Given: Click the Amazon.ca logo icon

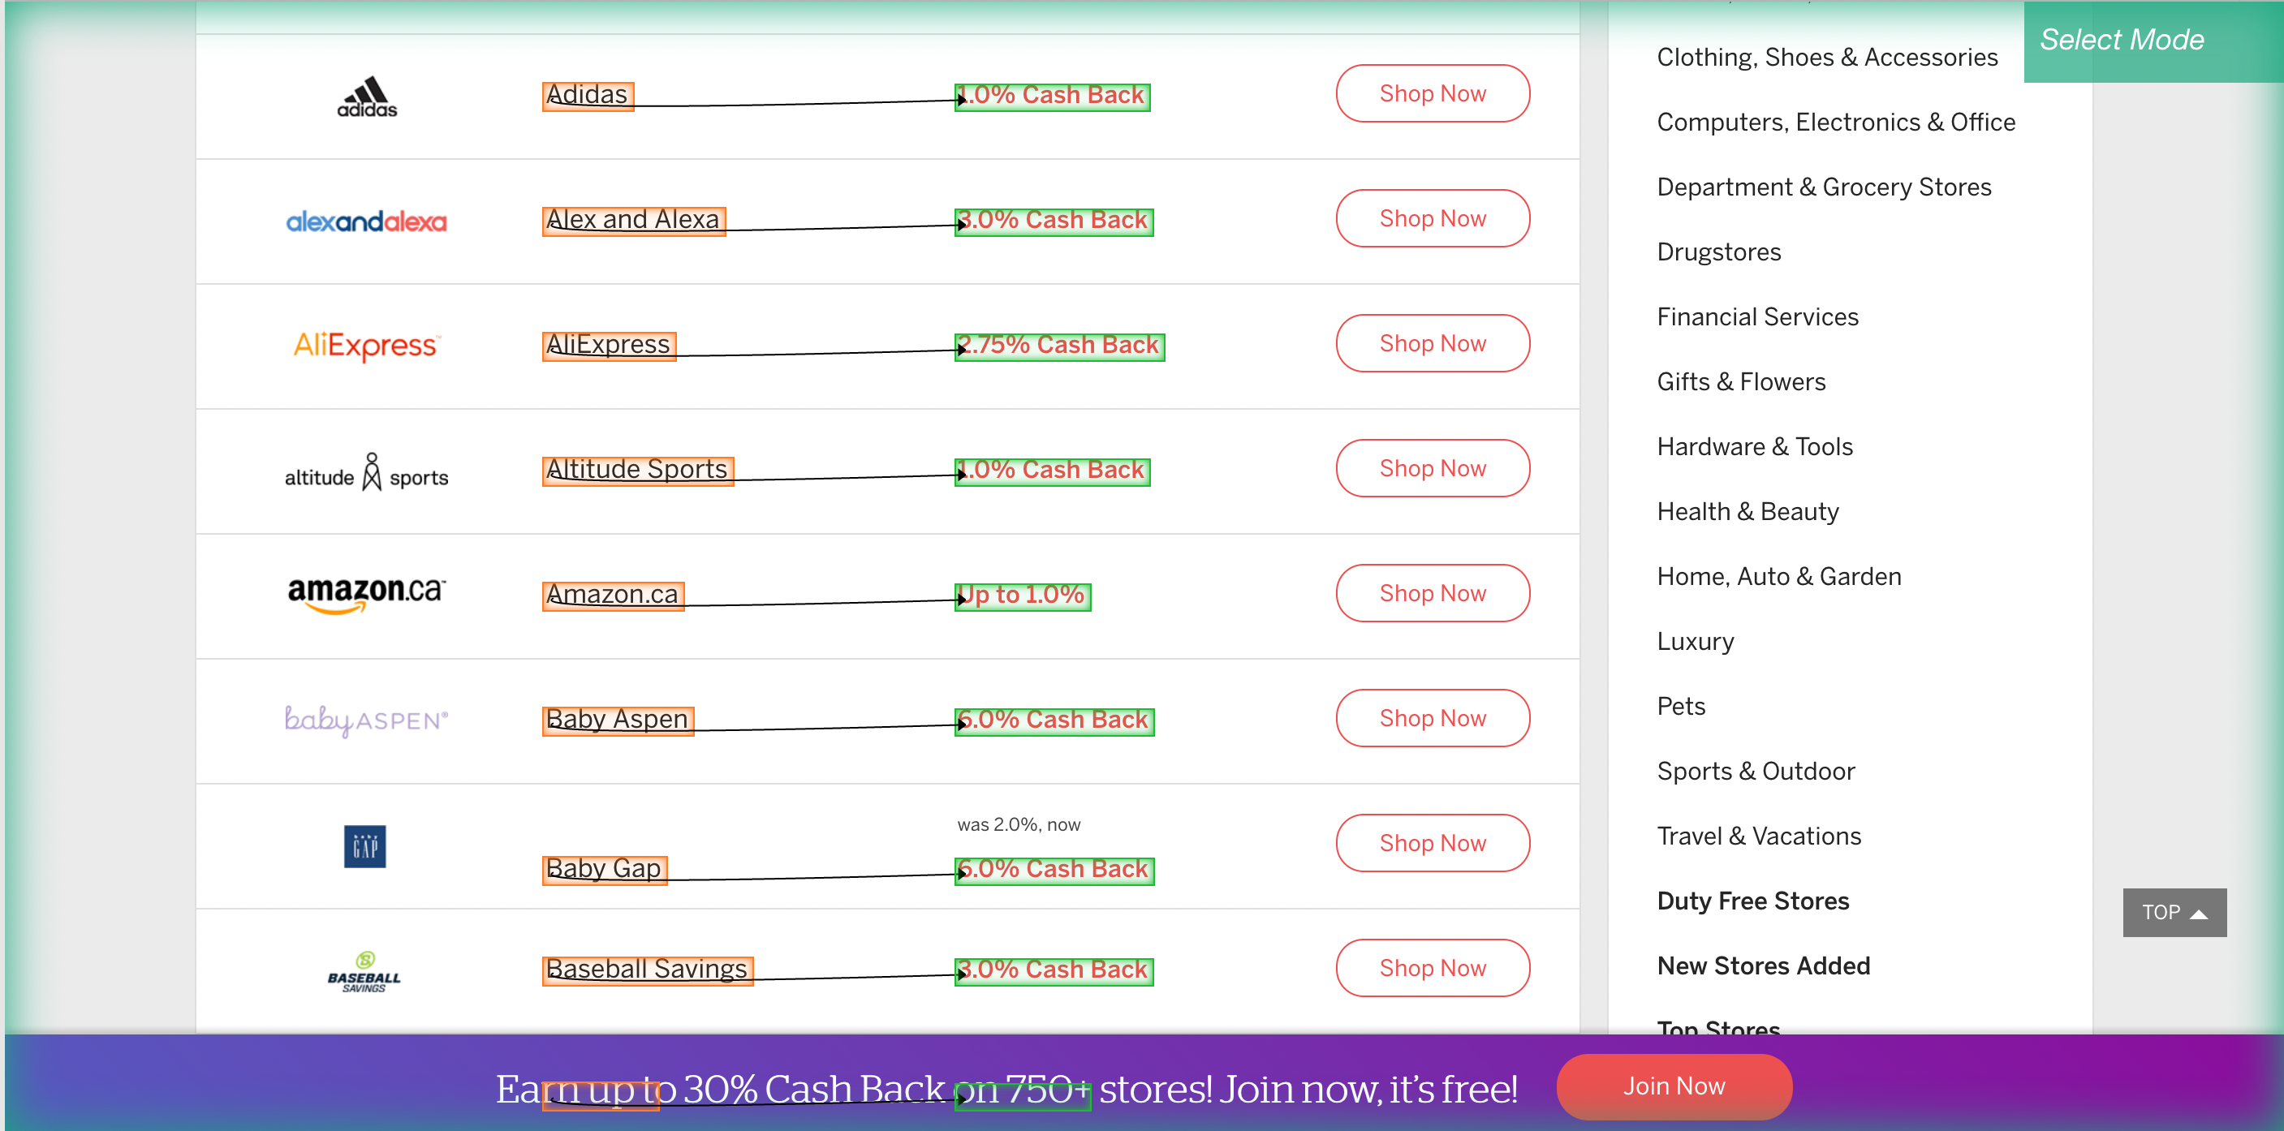Looking at the screenshot, I should pyautogui.click(x=365, y=594).
